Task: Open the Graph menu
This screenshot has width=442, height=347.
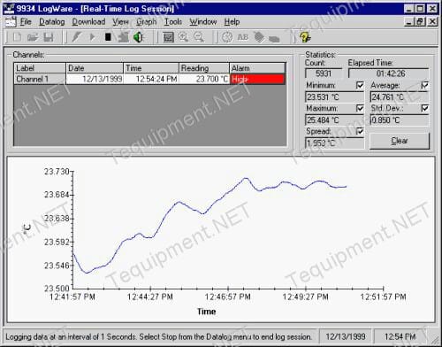Action: point(146,22)
